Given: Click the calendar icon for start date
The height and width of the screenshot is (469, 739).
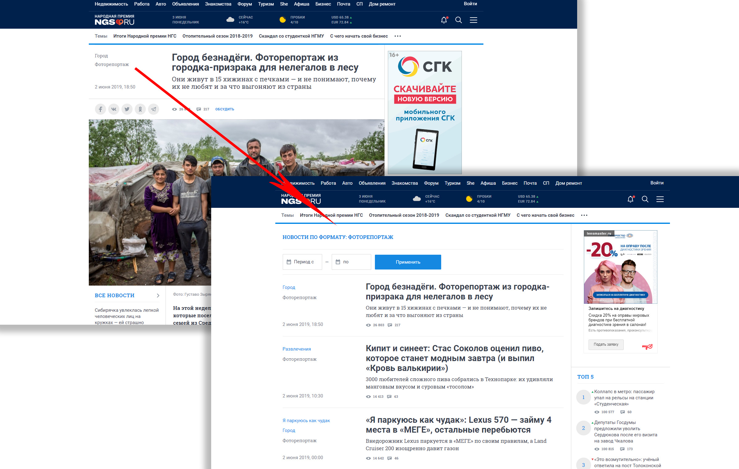Looking at the screenshot, I should click(x=288, y=262).
